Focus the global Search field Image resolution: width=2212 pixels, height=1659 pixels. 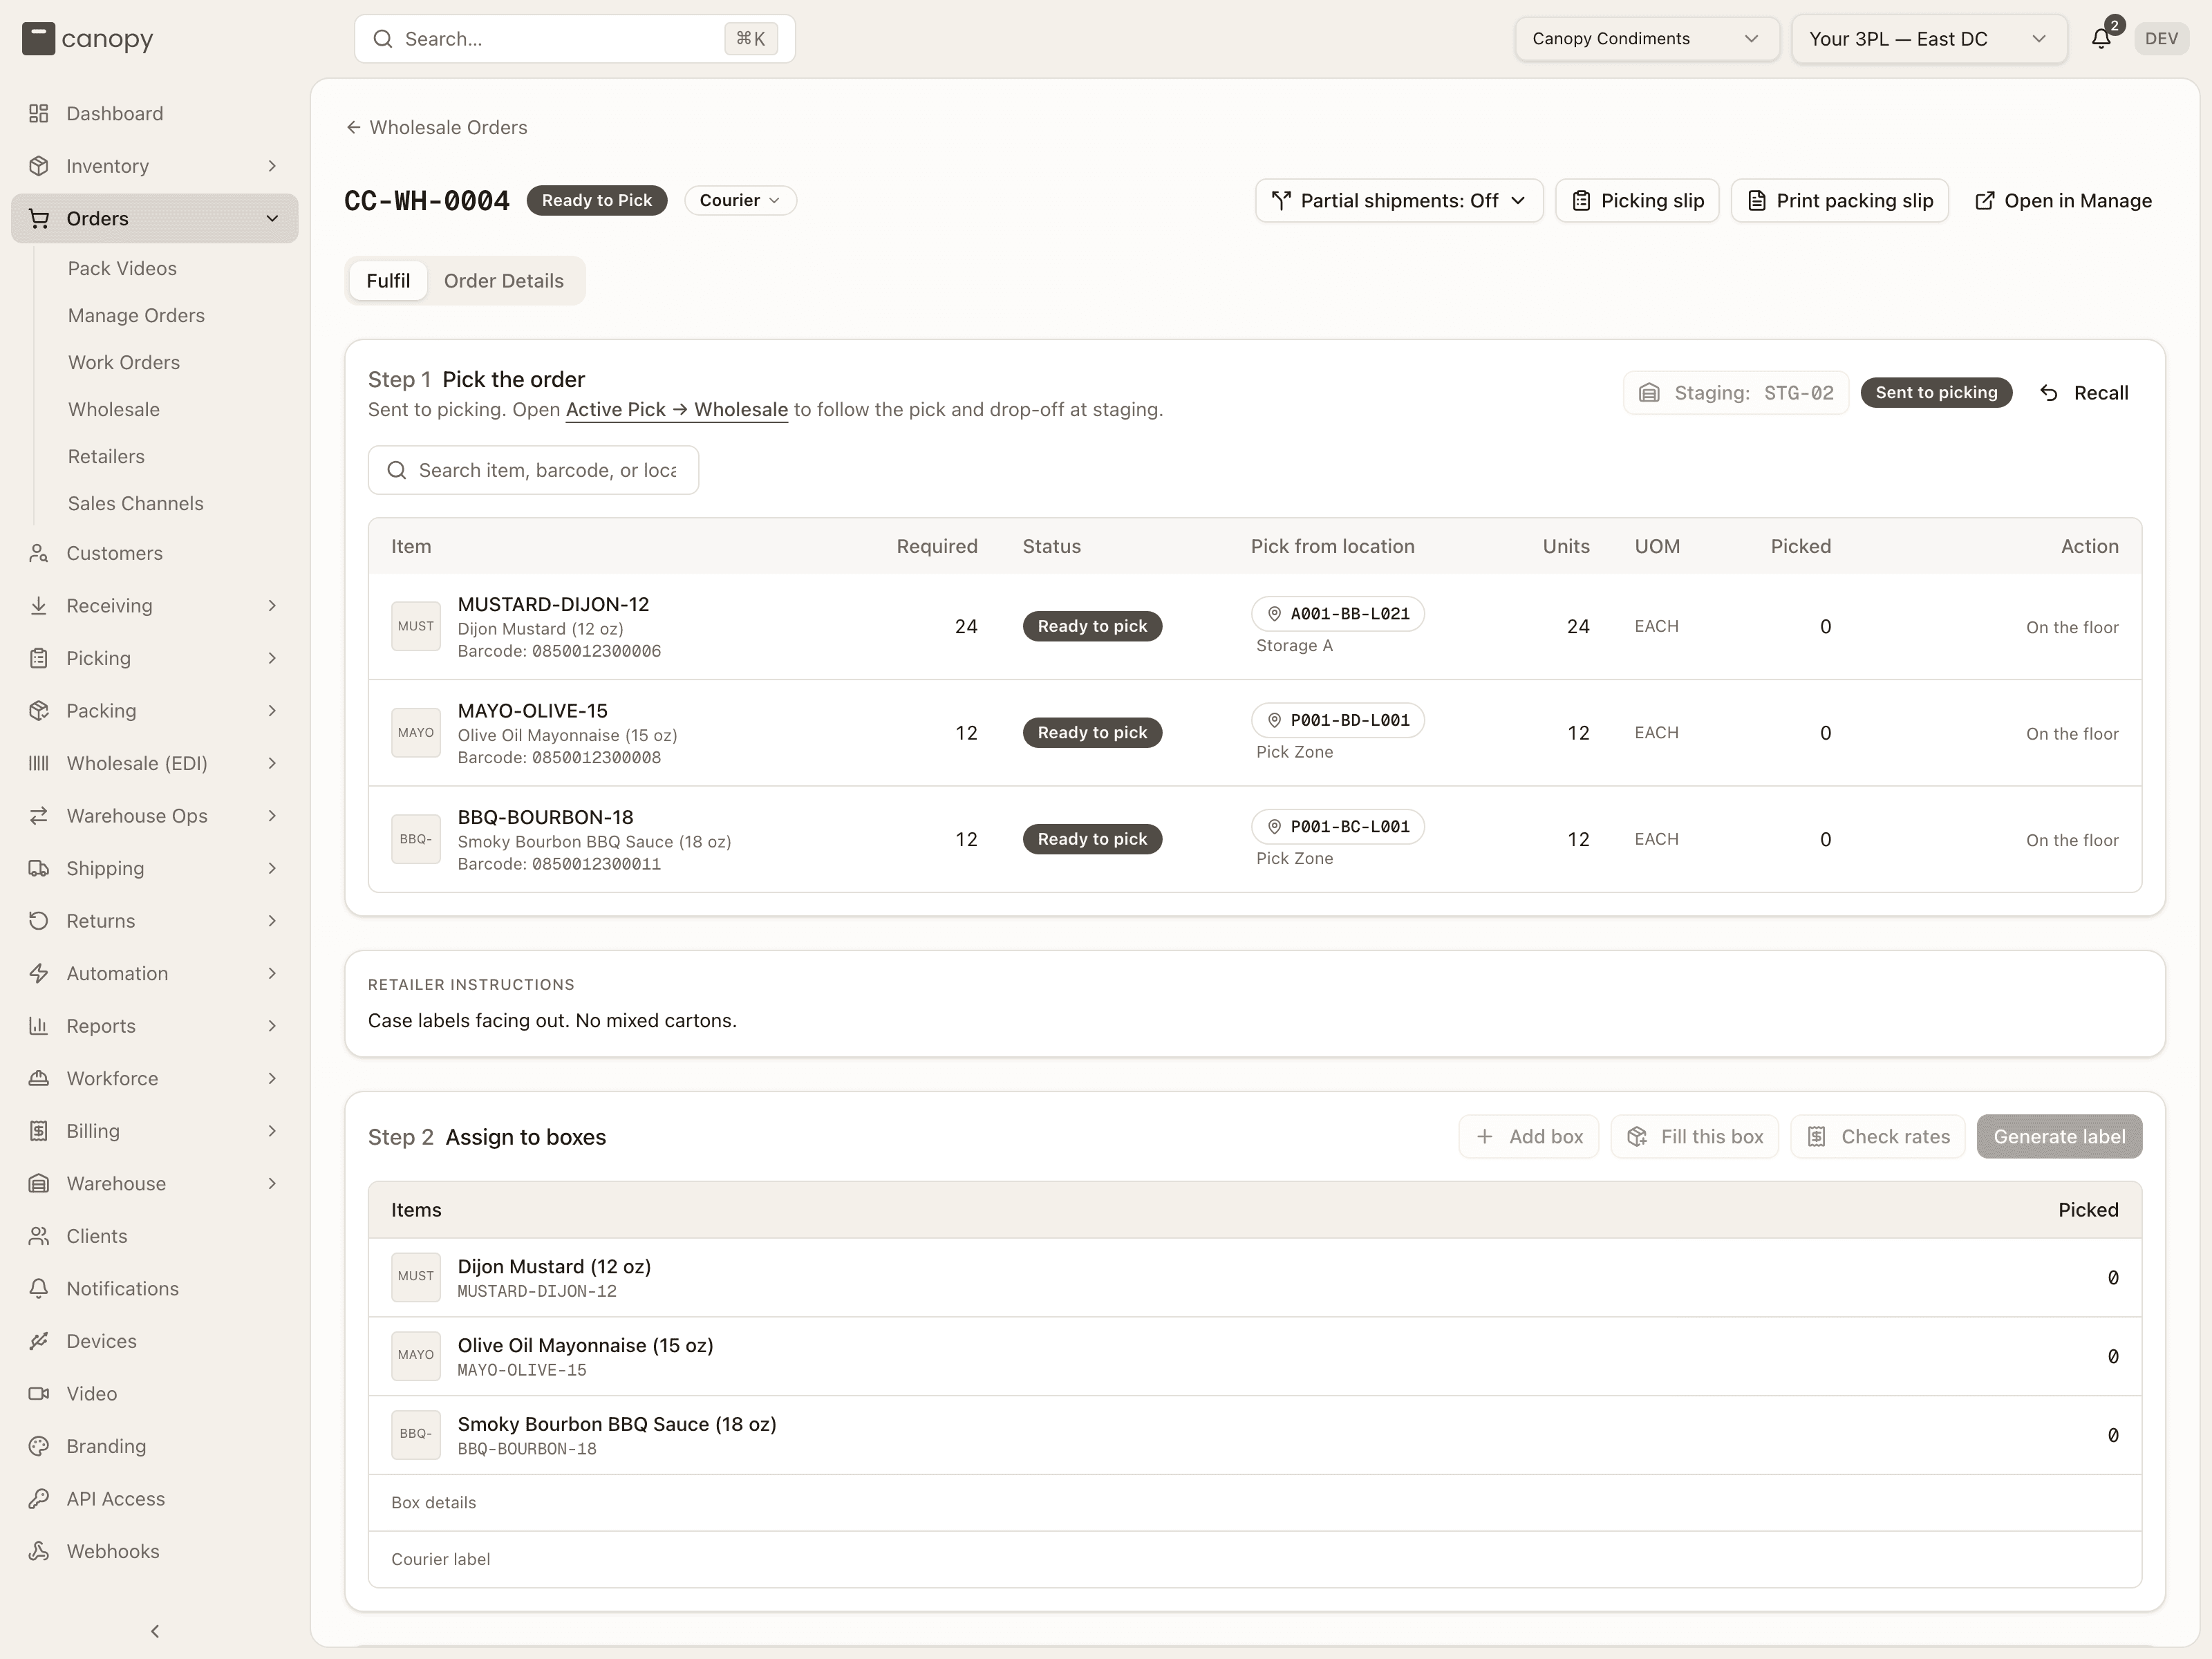tap(575, 39)
